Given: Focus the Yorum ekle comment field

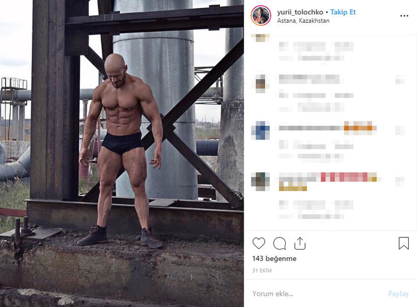Looking at the screenshot, I should click(316, 294).
